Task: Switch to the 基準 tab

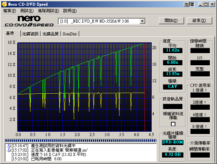Action: coord(12,33)
